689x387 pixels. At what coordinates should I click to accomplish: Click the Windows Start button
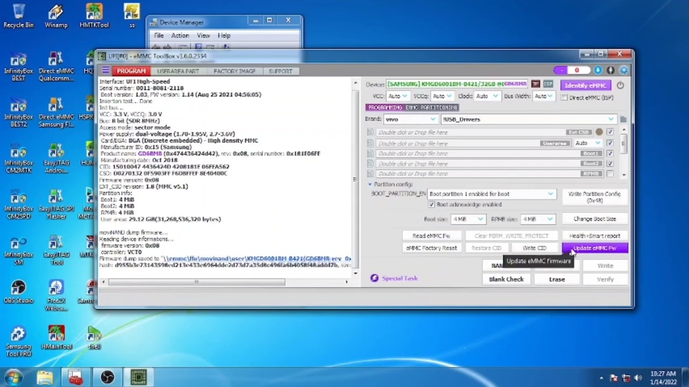point(13,377)
